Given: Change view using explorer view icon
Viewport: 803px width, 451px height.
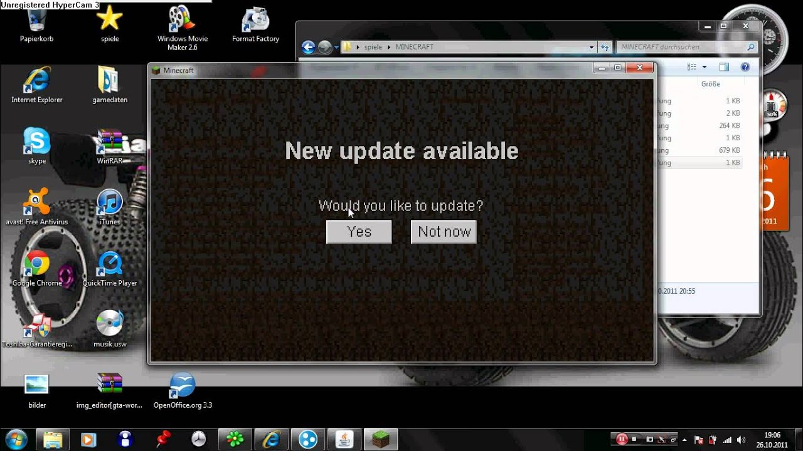Looking at the screenshot, I should pos(692,67).
